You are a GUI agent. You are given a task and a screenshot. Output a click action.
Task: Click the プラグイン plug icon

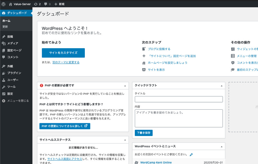point(4,73)
